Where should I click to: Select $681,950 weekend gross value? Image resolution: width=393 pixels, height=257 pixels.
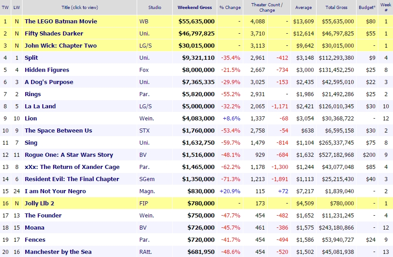tap(201, 252)
